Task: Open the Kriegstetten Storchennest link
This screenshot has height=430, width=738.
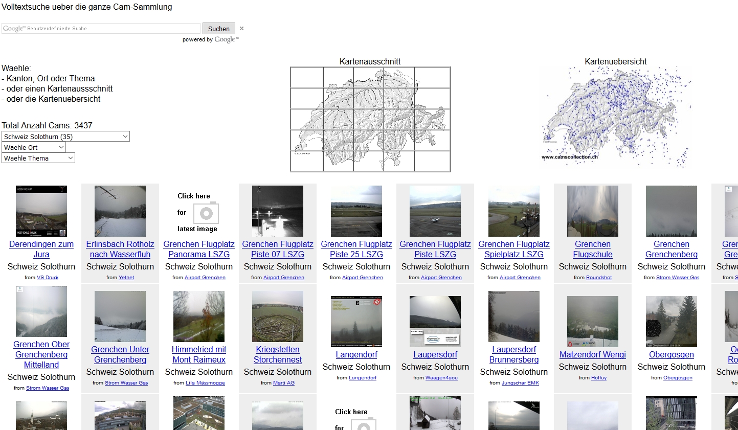Action: point(278,355)
